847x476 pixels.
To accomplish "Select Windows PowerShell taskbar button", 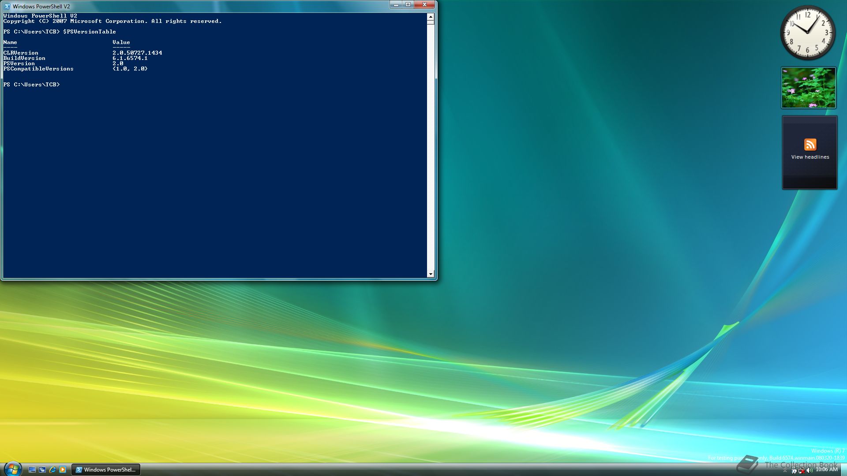I will (x=106, y=470).
